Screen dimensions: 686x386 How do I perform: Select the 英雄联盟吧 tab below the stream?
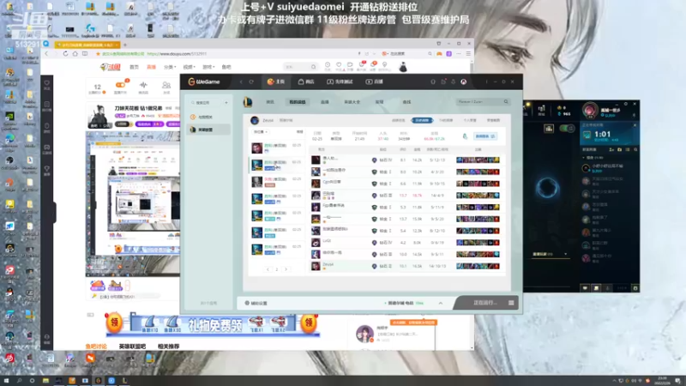click(x=133, y=347)
